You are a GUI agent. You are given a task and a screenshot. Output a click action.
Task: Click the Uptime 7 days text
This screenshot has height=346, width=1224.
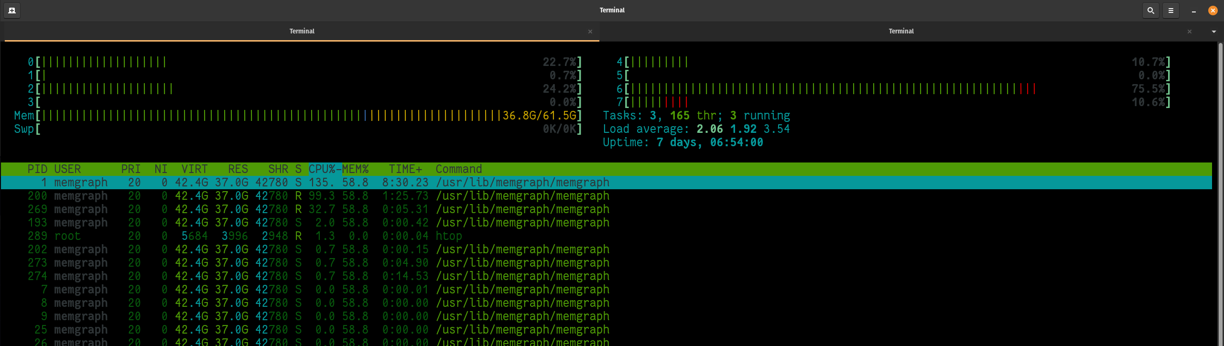click(x=683, y=142)
